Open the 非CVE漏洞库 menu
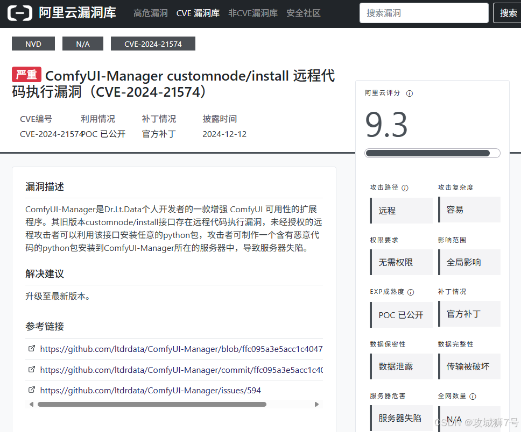521x432 pixels. 253,13
